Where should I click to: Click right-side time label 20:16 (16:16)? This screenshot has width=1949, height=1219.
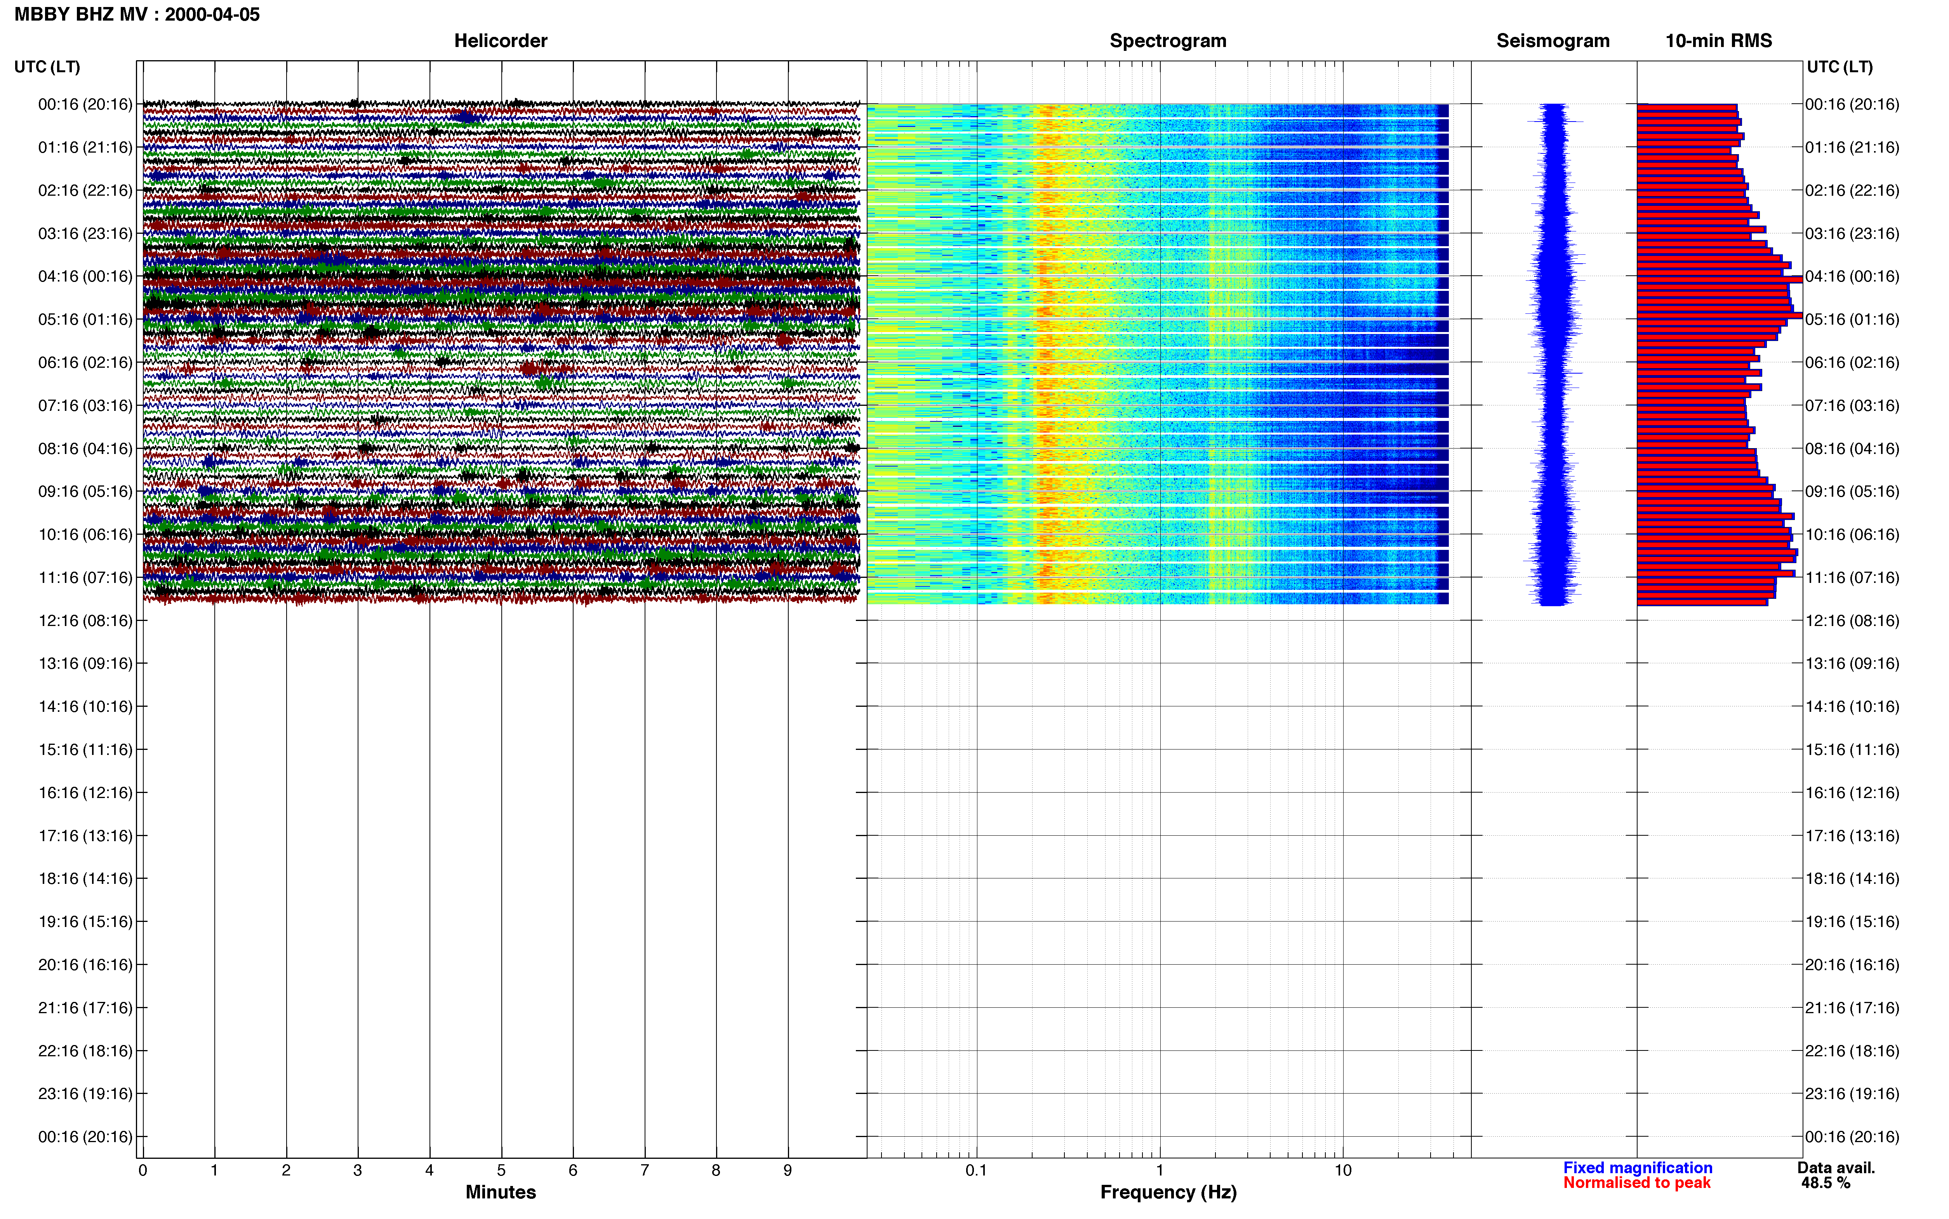(x=1852, y=964)
